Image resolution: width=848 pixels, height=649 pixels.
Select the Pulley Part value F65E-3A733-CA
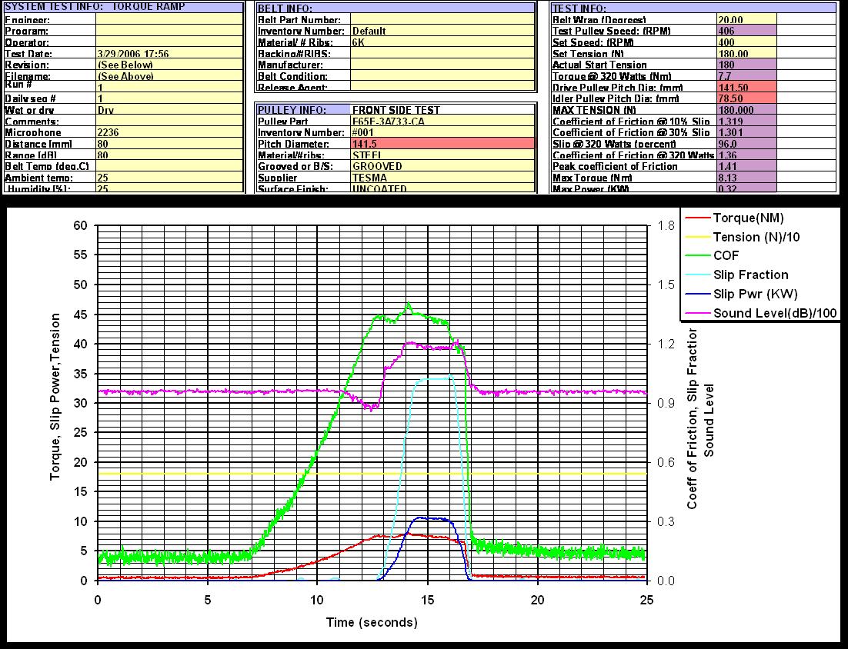pyautogui.click(x=442, y=121)
